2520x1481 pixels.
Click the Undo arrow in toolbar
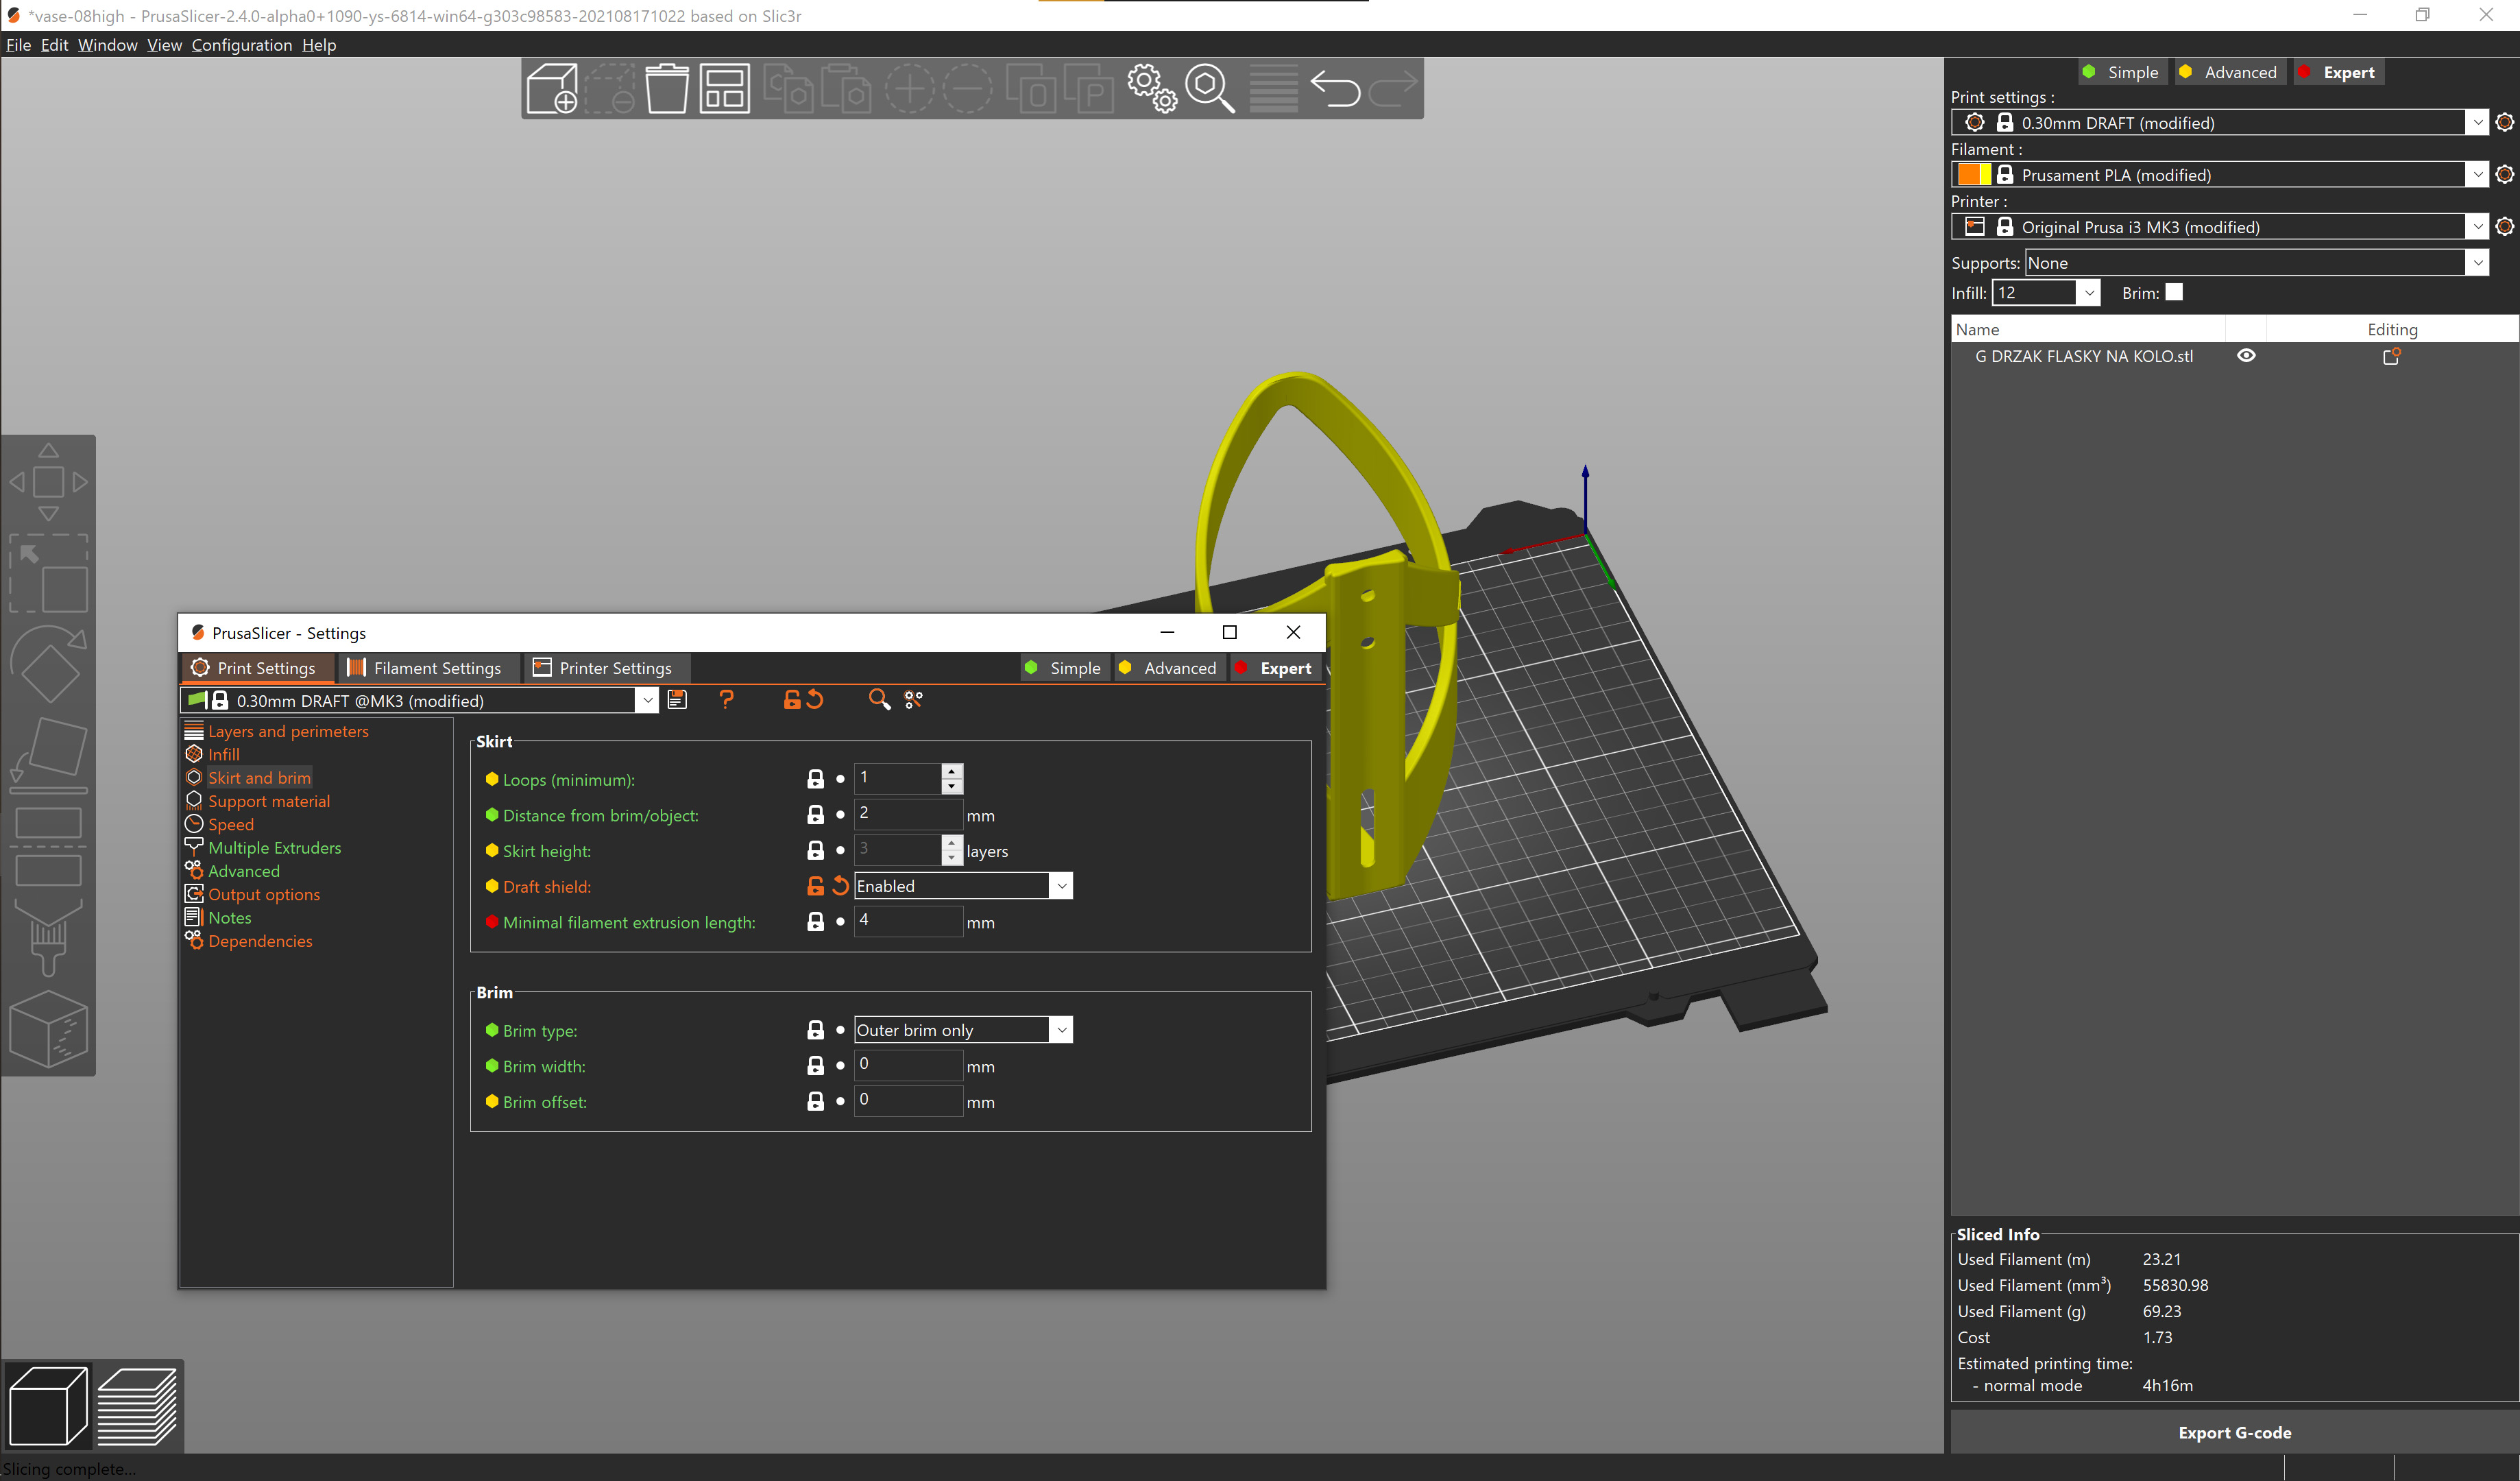[x=1335, y=89]
